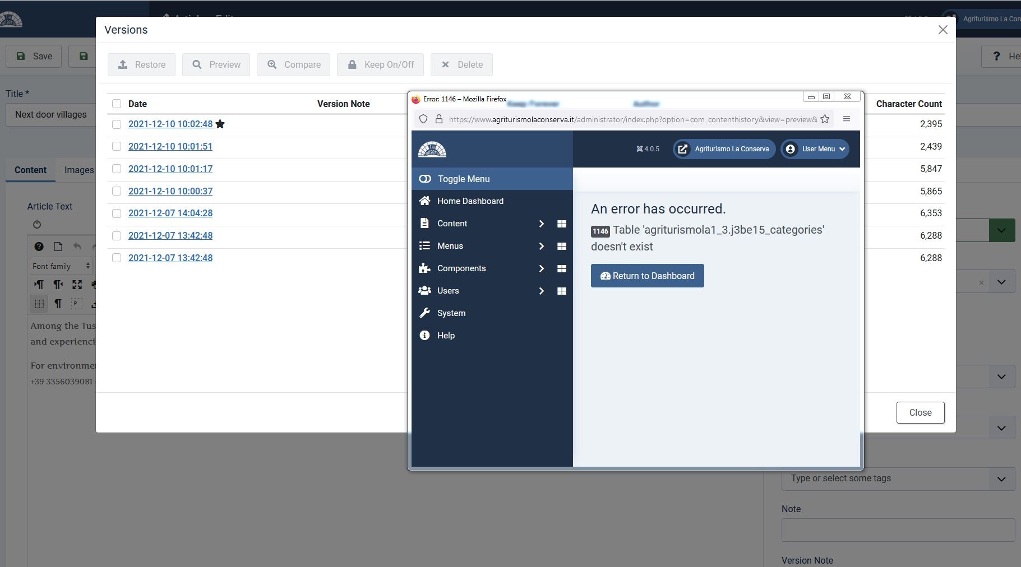Open the 2021-12-10 10:00:37 version link
Screen dimensions: 1021x567
click(170, 191)
